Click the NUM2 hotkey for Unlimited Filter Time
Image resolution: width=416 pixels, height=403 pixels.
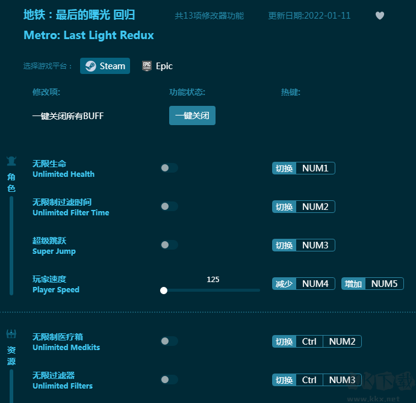pyautogui.click(x=315, y=207)
